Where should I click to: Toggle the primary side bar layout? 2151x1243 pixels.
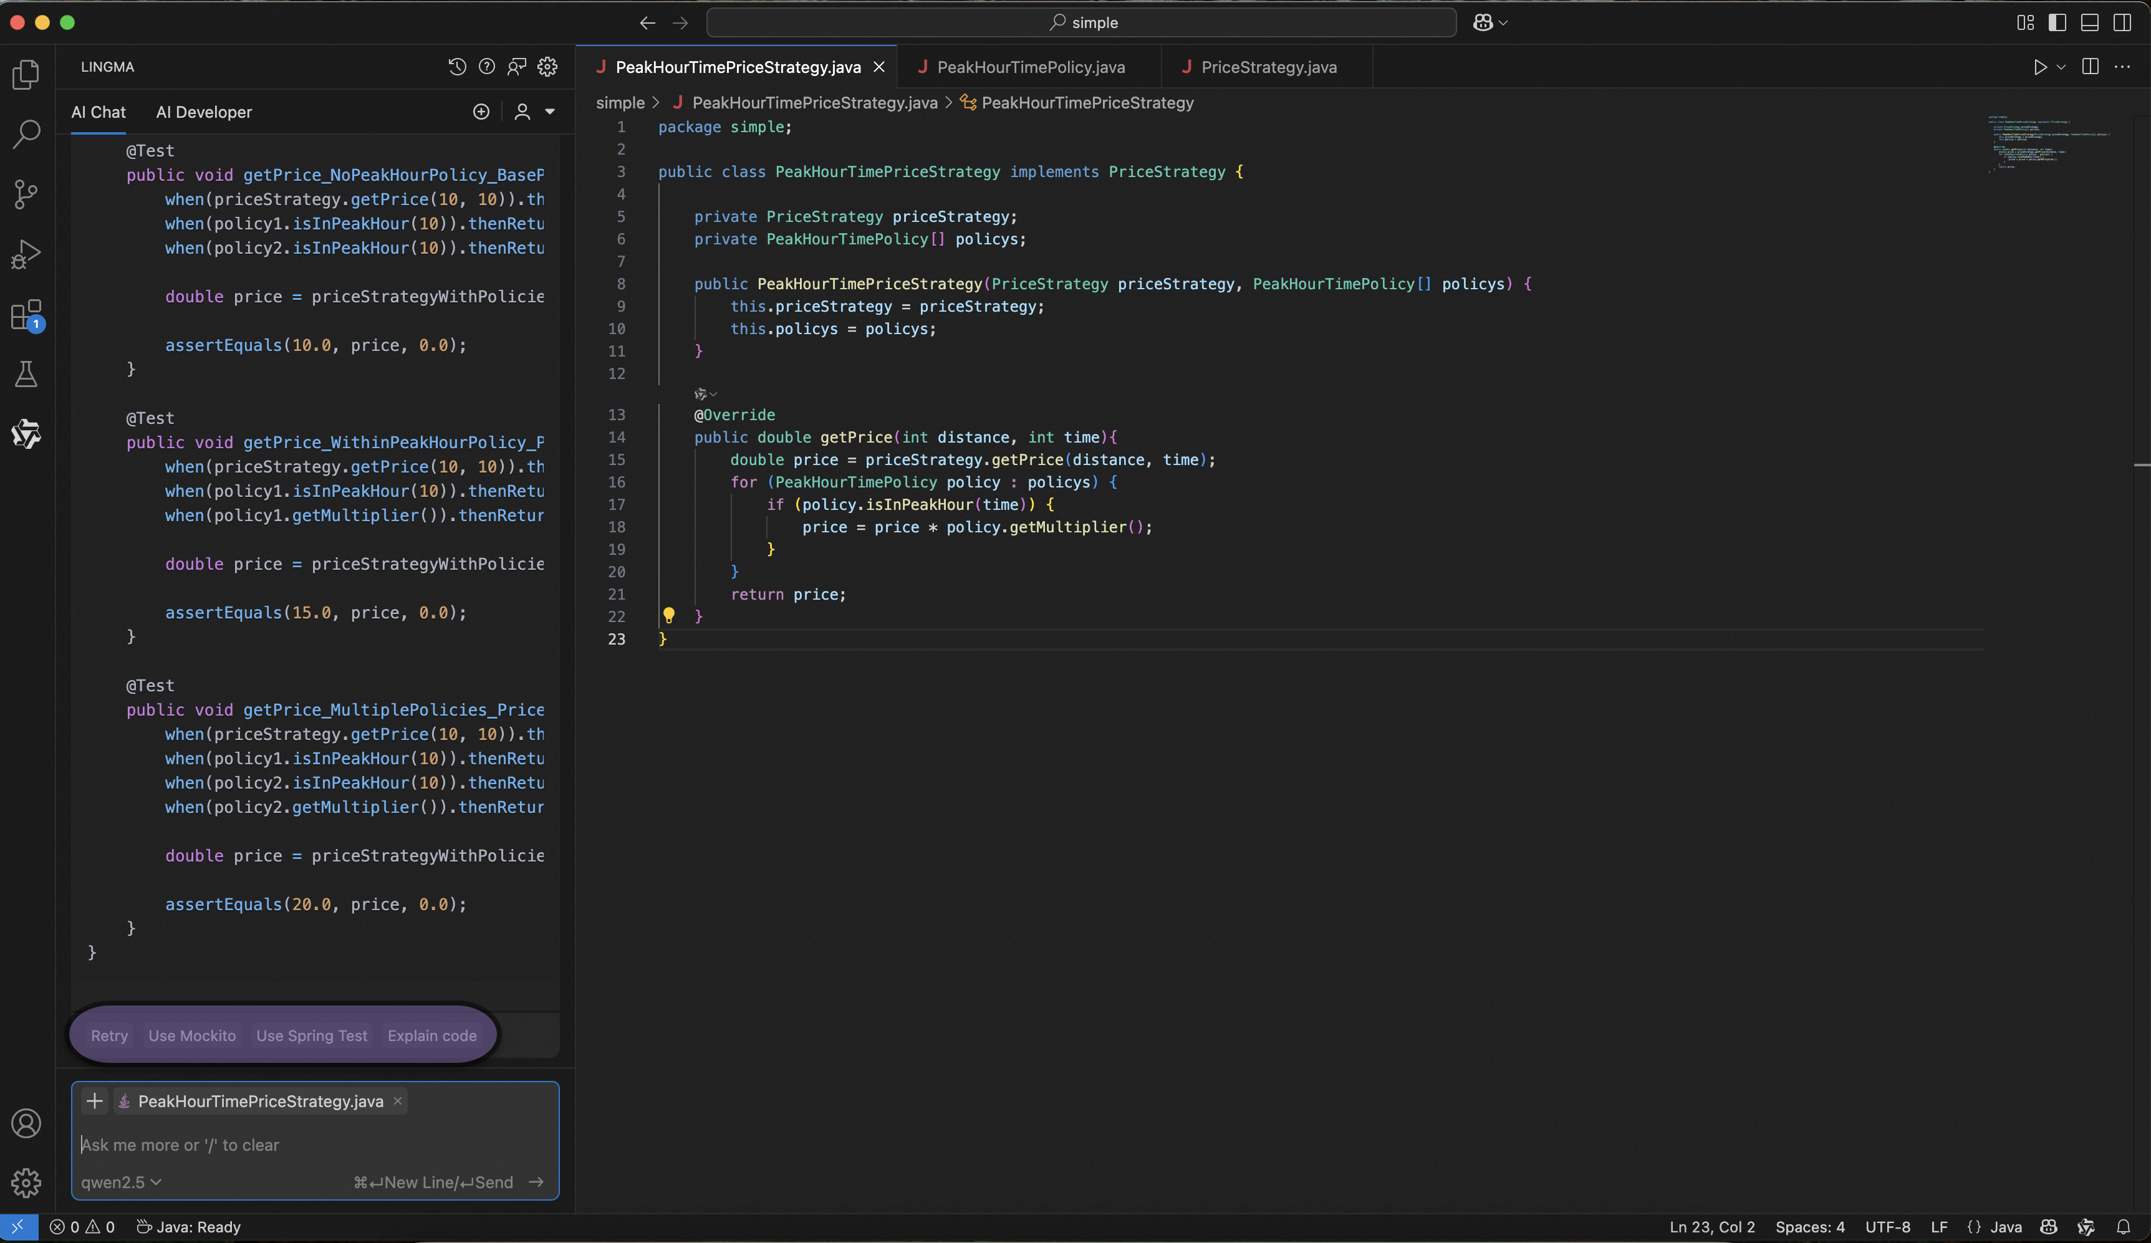point(2057,23)
